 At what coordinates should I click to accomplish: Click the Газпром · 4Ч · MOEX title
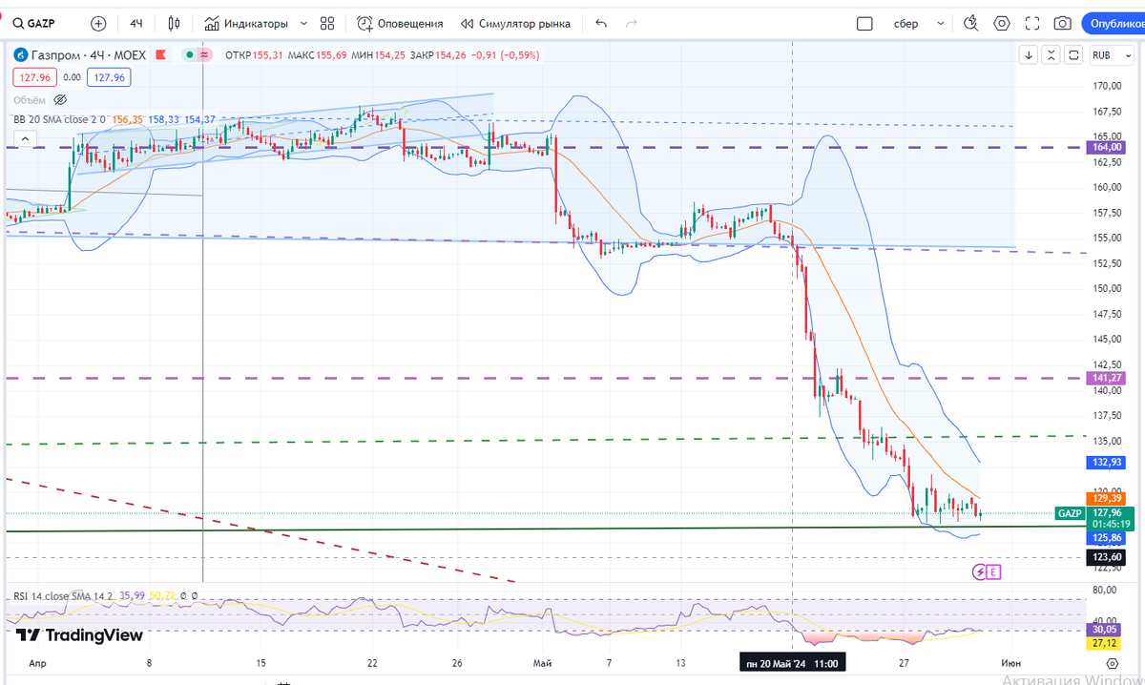click(x=89, y=55)
